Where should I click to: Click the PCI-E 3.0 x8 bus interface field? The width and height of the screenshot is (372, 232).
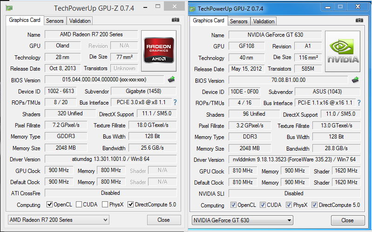(141, 102)
